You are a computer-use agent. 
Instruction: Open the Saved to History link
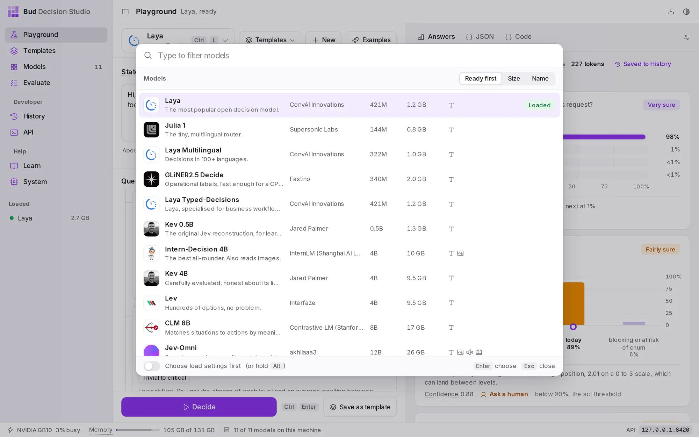643,64
